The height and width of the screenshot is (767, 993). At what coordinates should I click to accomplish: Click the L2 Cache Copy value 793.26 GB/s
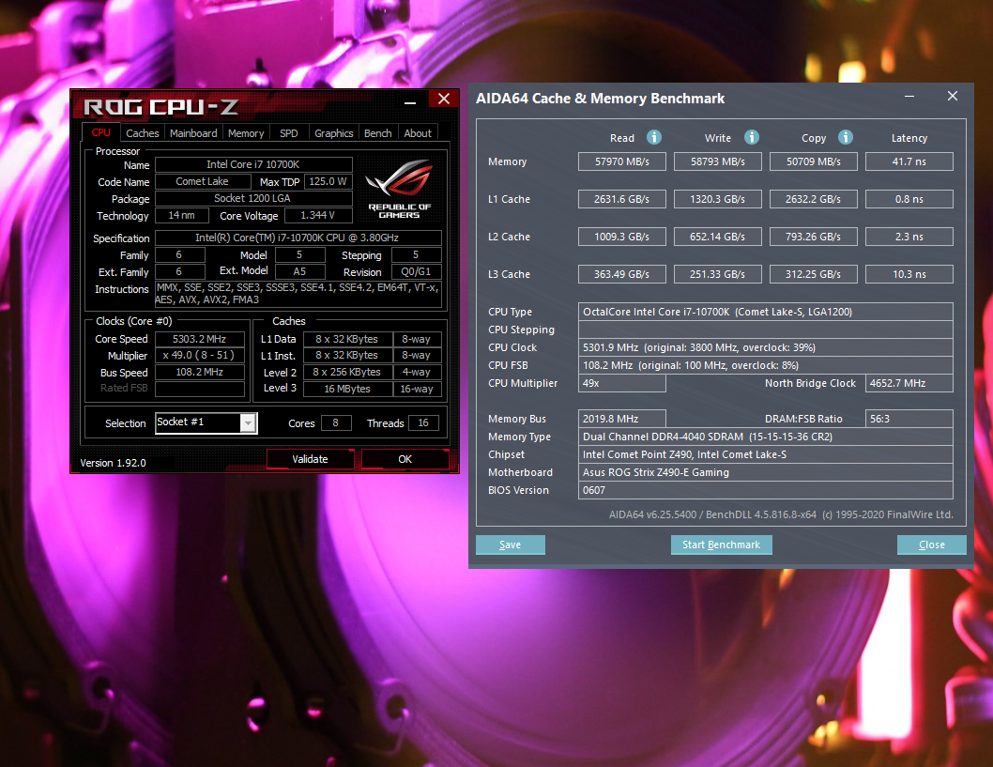tap(813, 237)
